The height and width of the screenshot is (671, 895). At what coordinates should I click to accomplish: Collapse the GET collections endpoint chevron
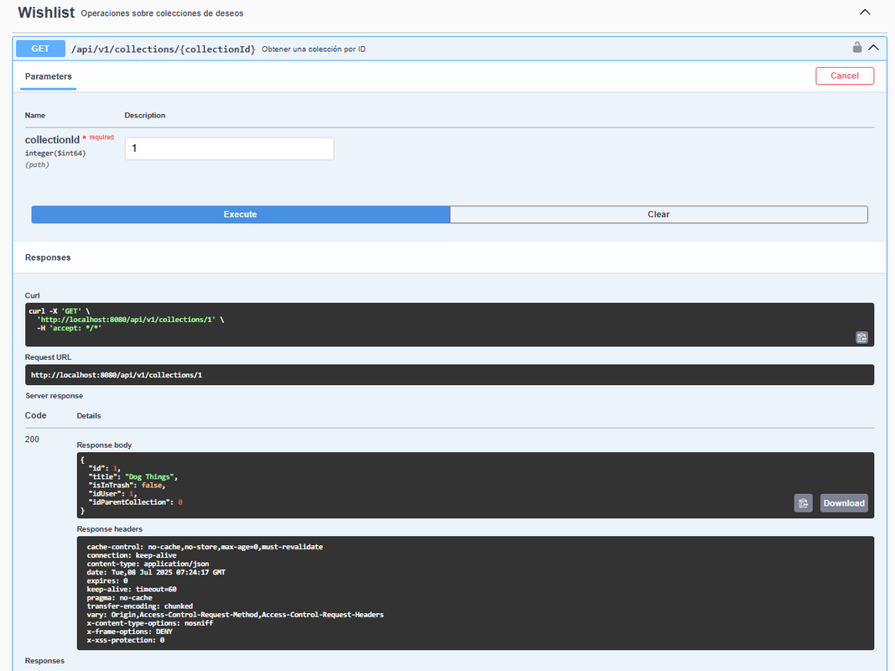873,48
